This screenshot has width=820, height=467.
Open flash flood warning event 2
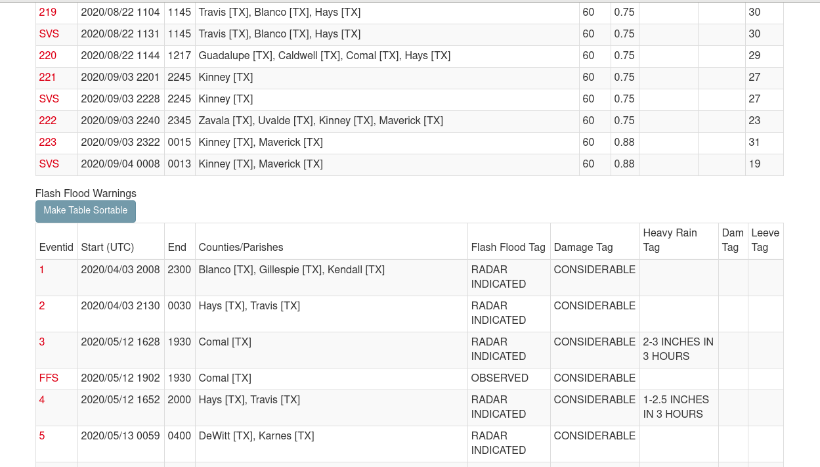pyautogui.click(x=42, y=306)
